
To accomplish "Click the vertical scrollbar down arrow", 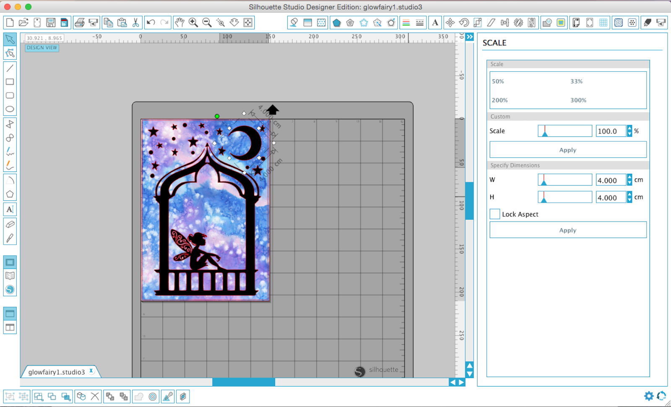I will coord(470,374).
